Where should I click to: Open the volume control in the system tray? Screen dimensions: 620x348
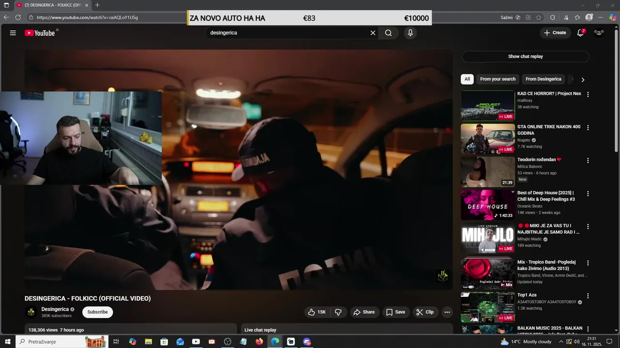click(576, 342)
